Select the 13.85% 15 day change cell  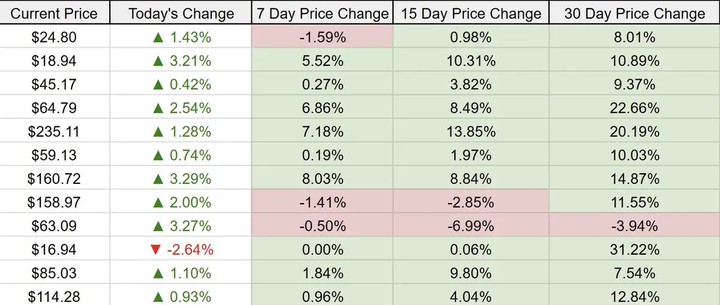coord(470,132)
